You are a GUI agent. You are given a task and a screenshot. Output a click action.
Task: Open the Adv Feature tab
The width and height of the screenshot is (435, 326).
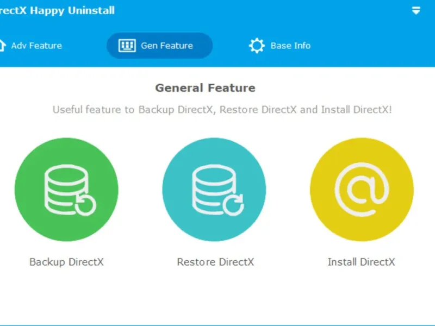[30, 46]
